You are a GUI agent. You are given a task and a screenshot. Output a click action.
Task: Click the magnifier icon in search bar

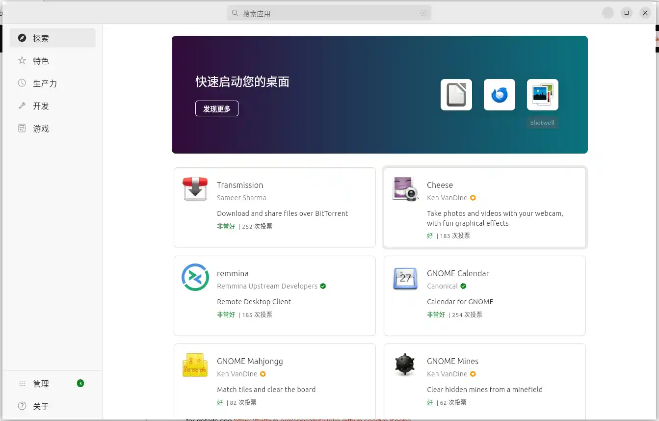(x=235, y=13)
